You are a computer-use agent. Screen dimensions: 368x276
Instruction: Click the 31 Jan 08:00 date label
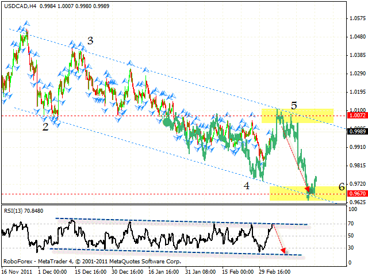click(x=200, y=270)
